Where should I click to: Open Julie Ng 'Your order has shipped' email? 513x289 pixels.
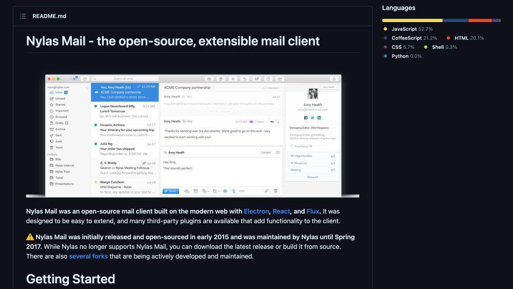pos(125,149)
